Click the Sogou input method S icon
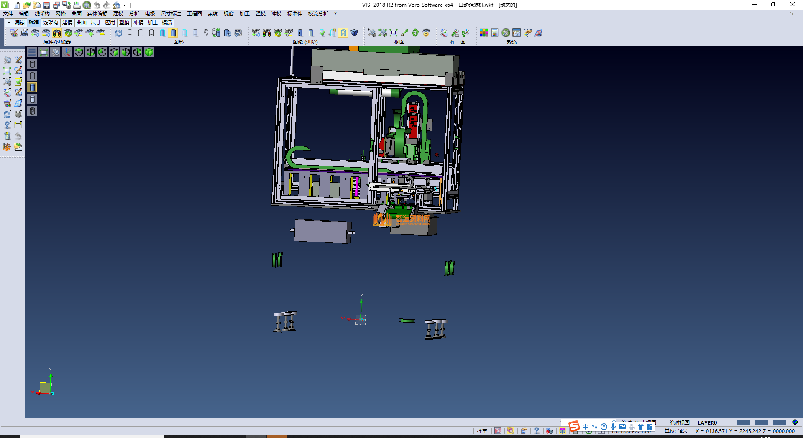Screen dimensions: 803x438 tap(574, 426)
